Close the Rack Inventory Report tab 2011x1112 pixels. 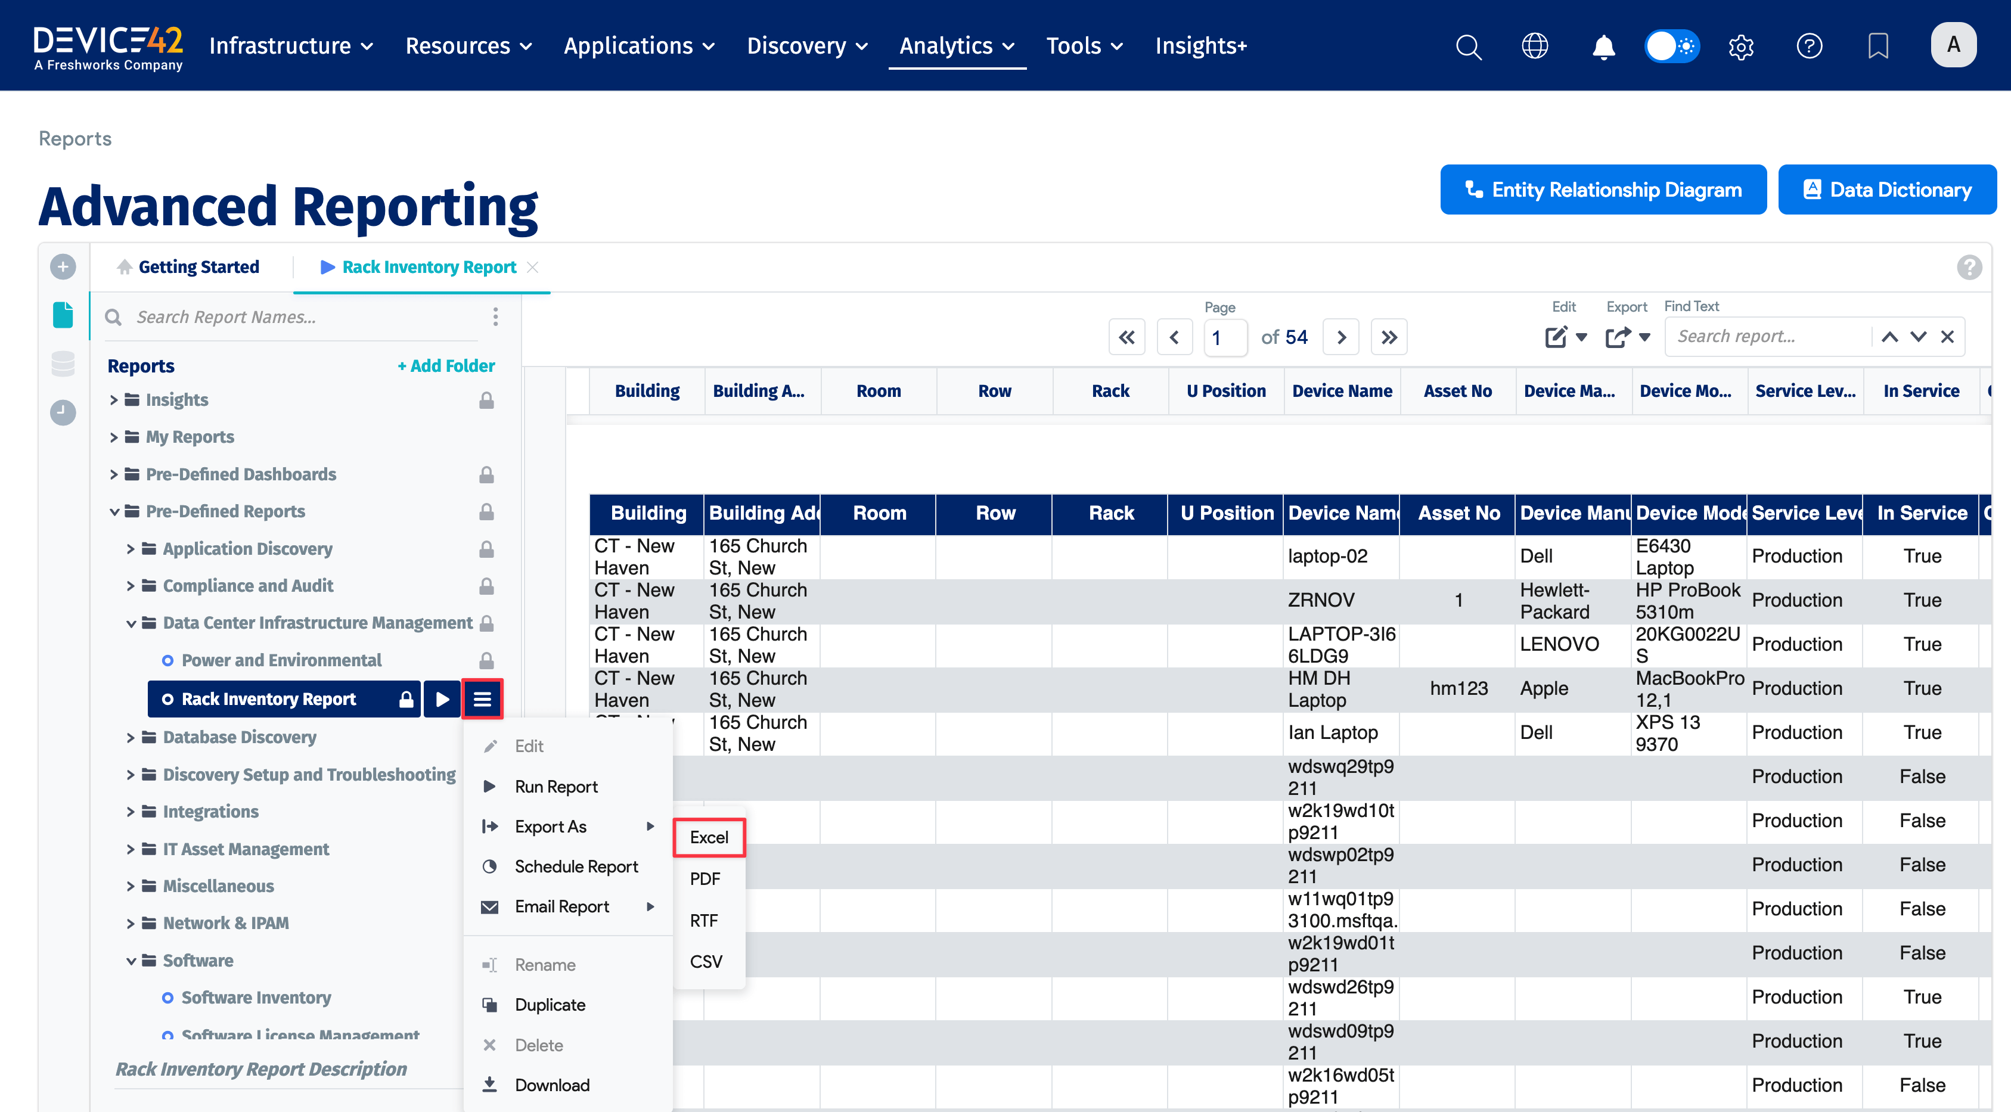(532, 268)
